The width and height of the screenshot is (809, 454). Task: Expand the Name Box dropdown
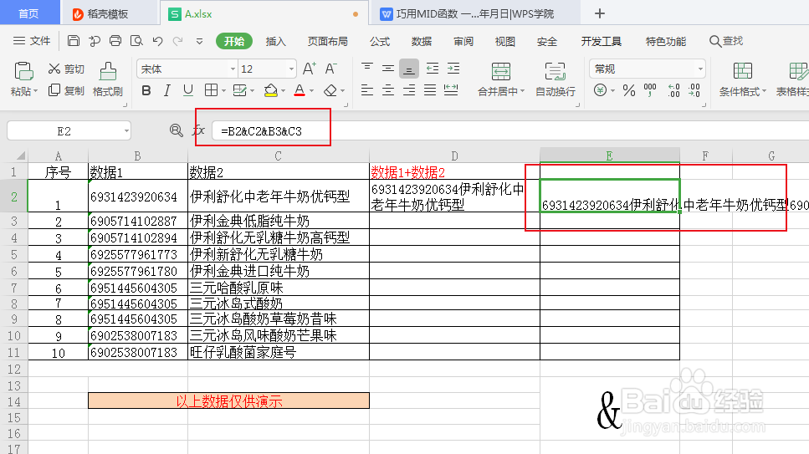click(x=126, y=131)
